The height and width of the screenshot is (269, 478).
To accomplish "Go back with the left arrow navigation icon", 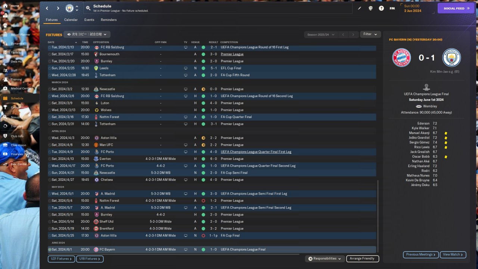I will click(47, 8).
